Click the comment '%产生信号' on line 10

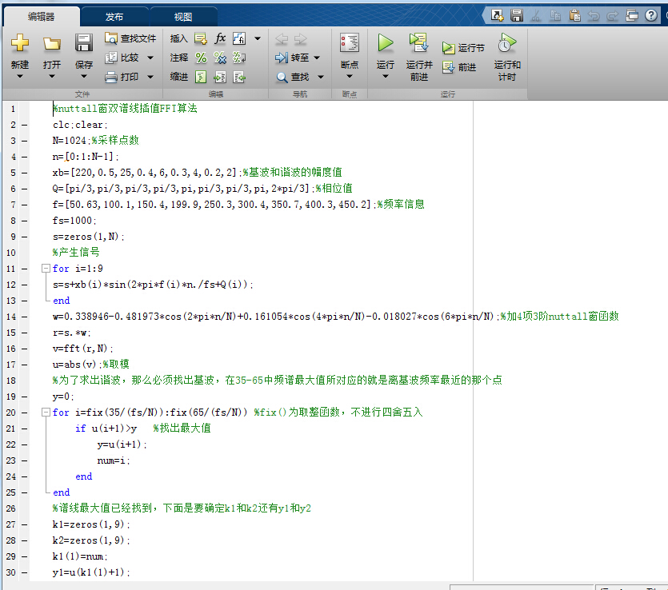(x=76, y=253)
